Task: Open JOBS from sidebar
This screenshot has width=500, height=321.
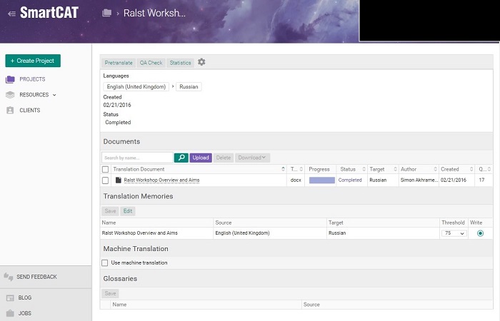Action: tap(25, 313)
